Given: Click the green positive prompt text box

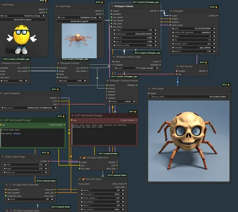Looking at the screenshot, I should (x=33, y=138).
